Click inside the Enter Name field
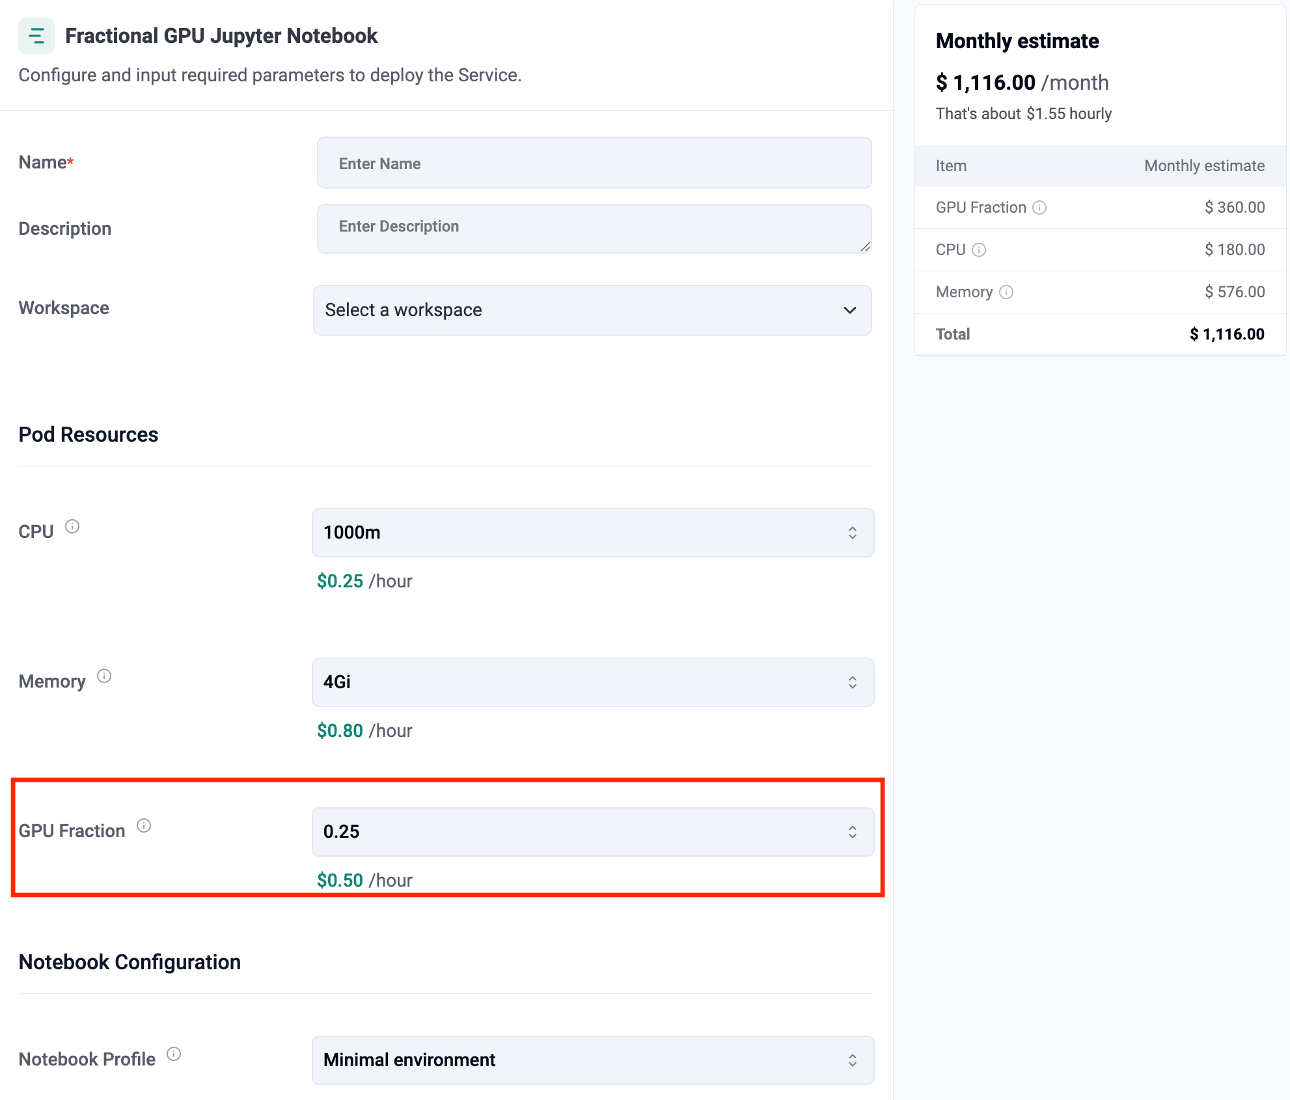The image size is (1290, 1100). [x=592, y=163]
